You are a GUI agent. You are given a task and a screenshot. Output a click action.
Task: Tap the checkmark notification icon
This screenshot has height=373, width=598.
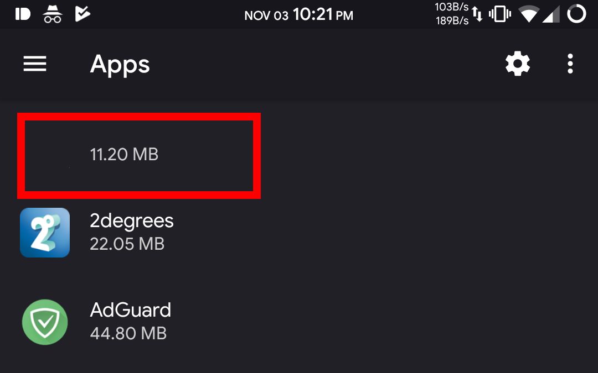[82, 14]
